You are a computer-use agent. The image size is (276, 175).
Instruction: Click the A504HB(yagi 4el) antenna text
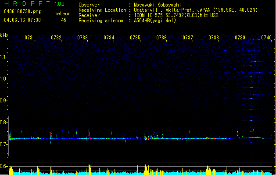click(x=155, y=21)
